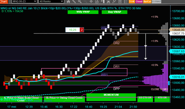Click the 17 mei date on time axis

(12, 107)
